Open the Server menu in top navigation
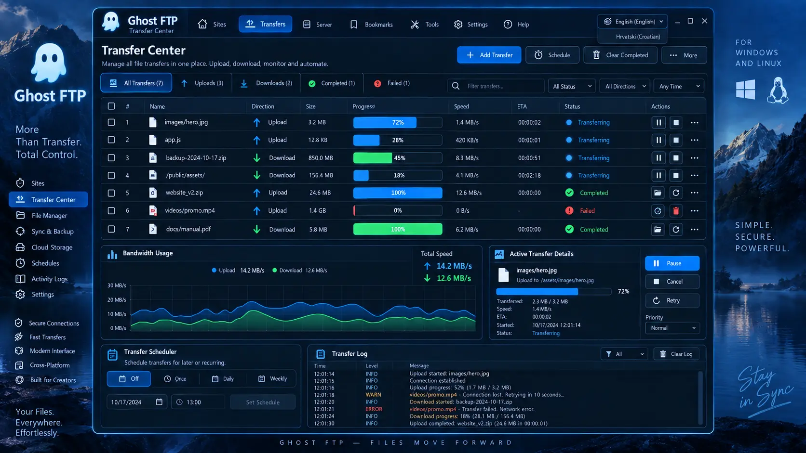Image resolution: width=806 pixels, height=453 pixels. (x=317, y=25)
